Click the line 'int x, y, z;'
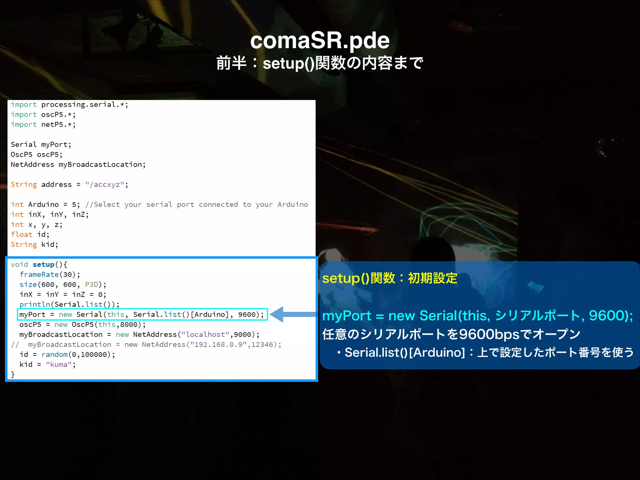Screen dimensions: 640x480 click(37, 225)
